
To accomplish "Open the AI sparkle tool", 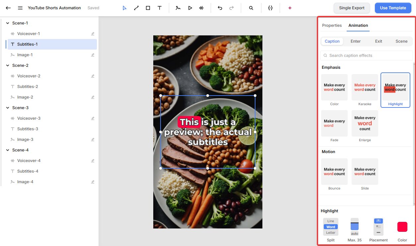I will click(x=290, y=8).
